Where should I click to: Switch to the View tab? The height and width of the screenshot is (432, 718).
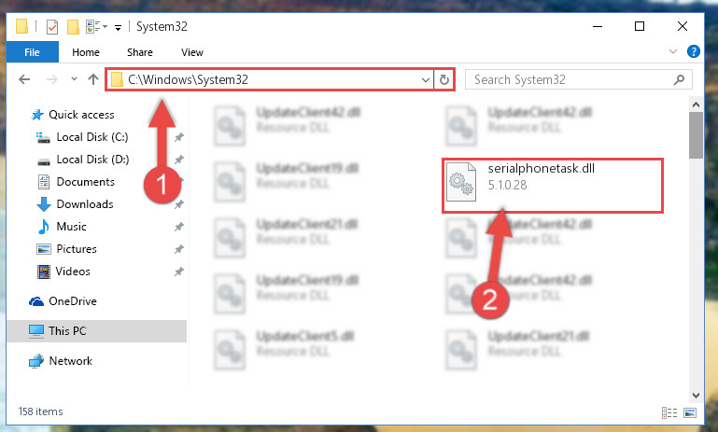coord(191,52)
